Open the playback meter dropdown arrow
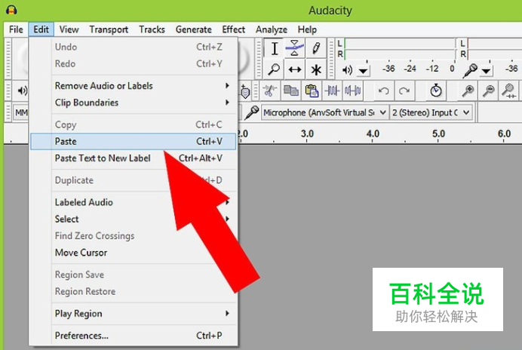 pyautogui.click(x=363, y=71)
